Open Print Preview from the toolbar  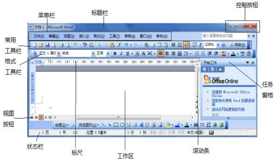(x=68, y=45)
